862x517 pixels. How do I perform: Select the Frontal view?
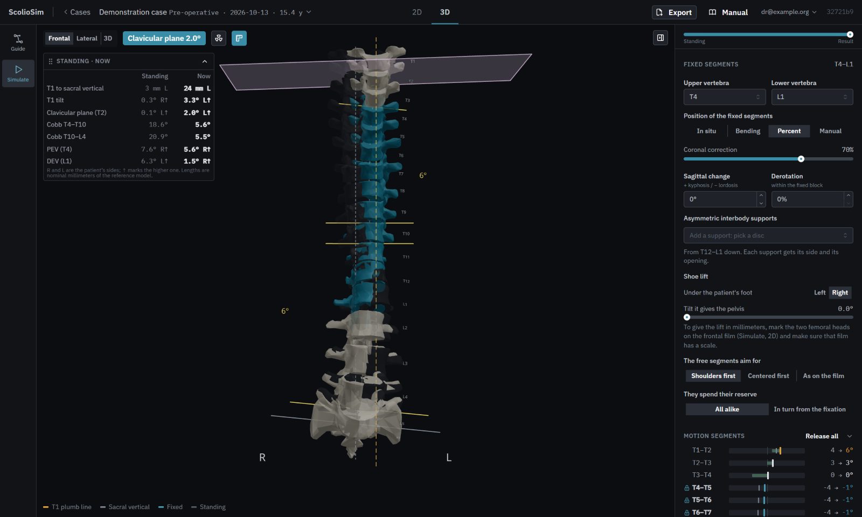tap(59, 38)
